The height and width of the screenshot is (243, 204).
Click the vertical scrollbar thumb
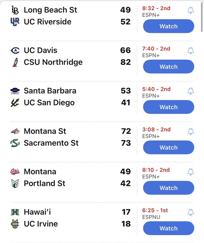pyautogui.click(x=201, y=17)
